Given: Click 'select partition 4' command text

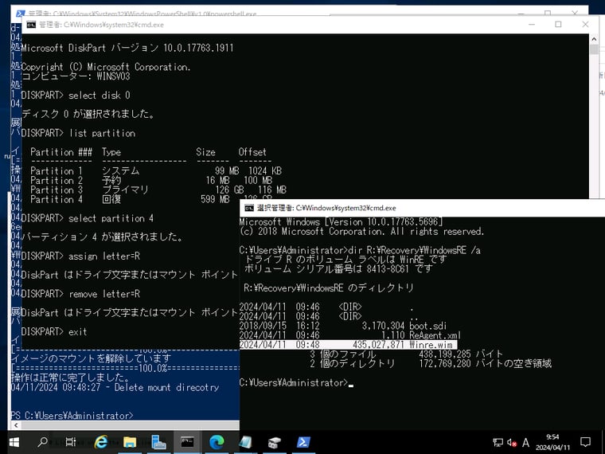Looking at the screenshot, I should (x=111, y=218).
